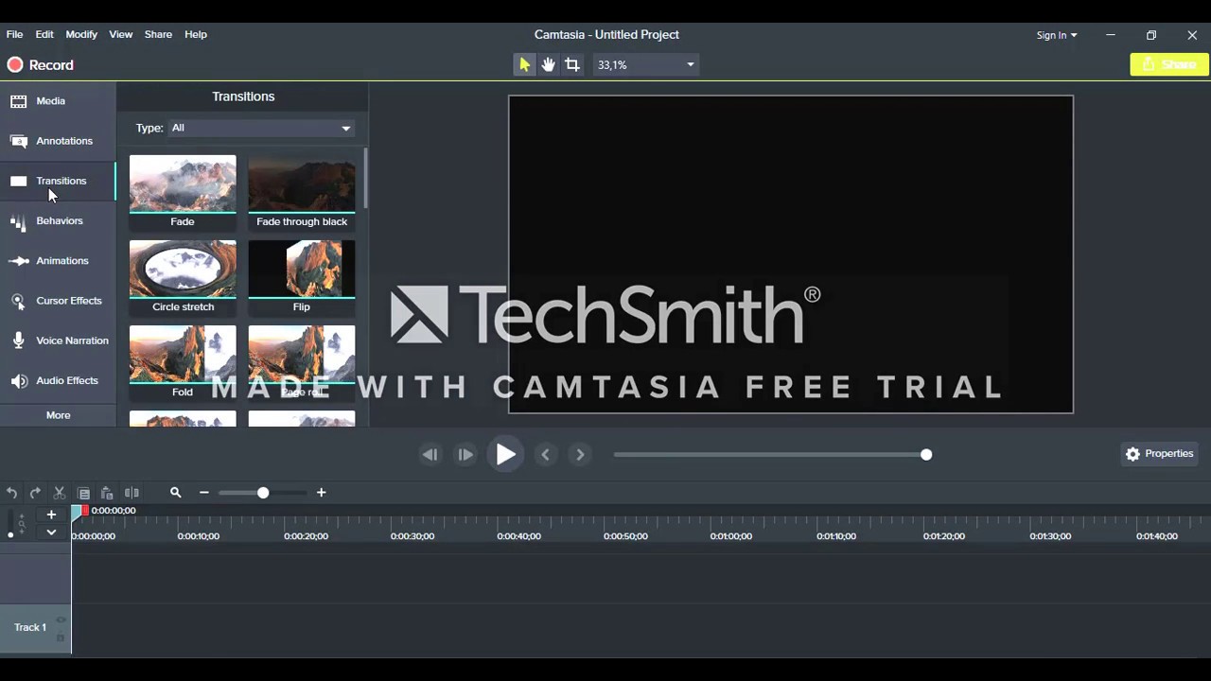Click the red playhead out-point marker
Image resolution: width=1211 pixels, height=681 pixels.
click(85, 511)
